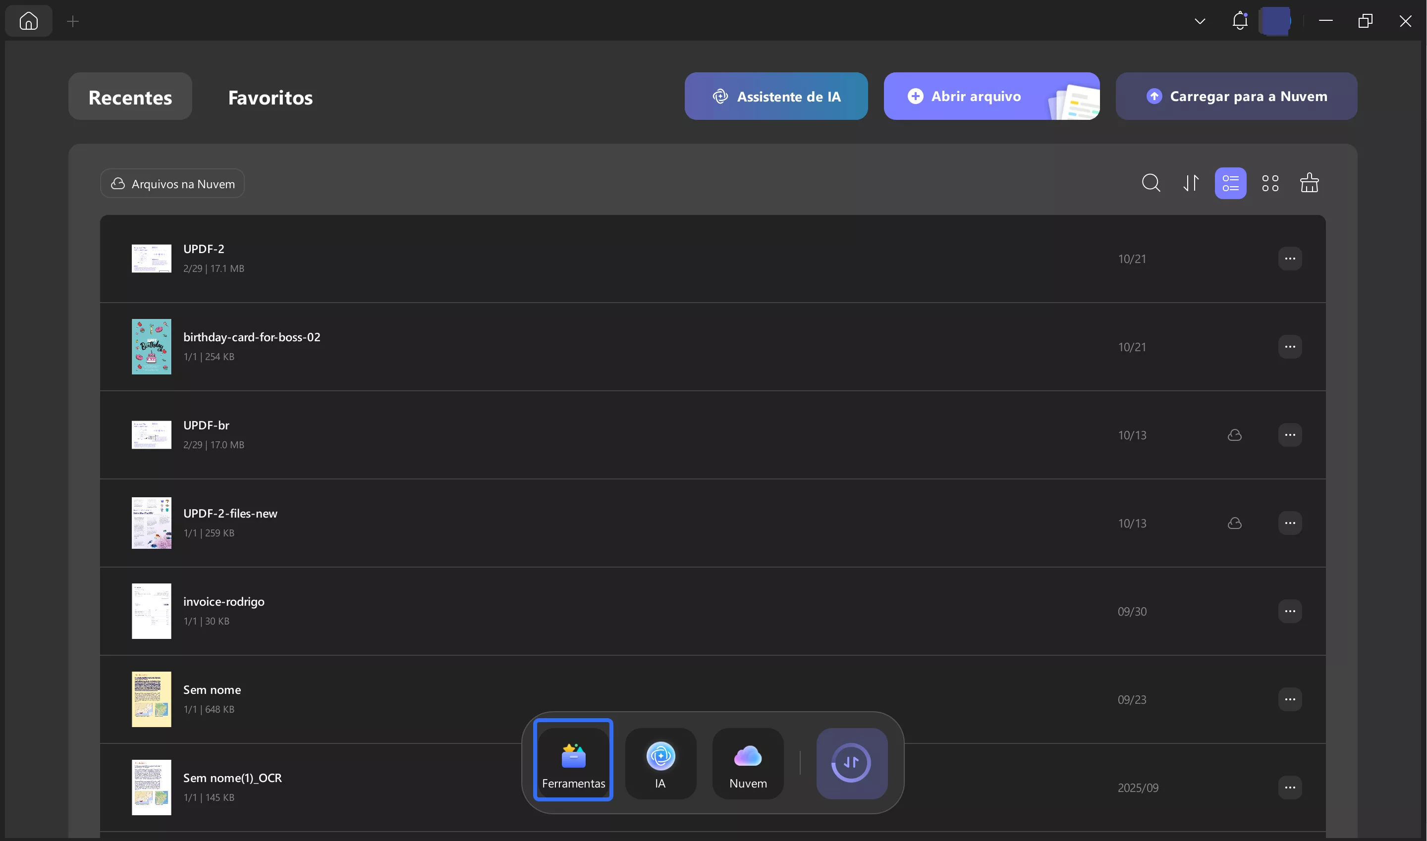Click the batch convert circular arrows icon
Viewport: 1427px width, 841px height.
(852, 763)
